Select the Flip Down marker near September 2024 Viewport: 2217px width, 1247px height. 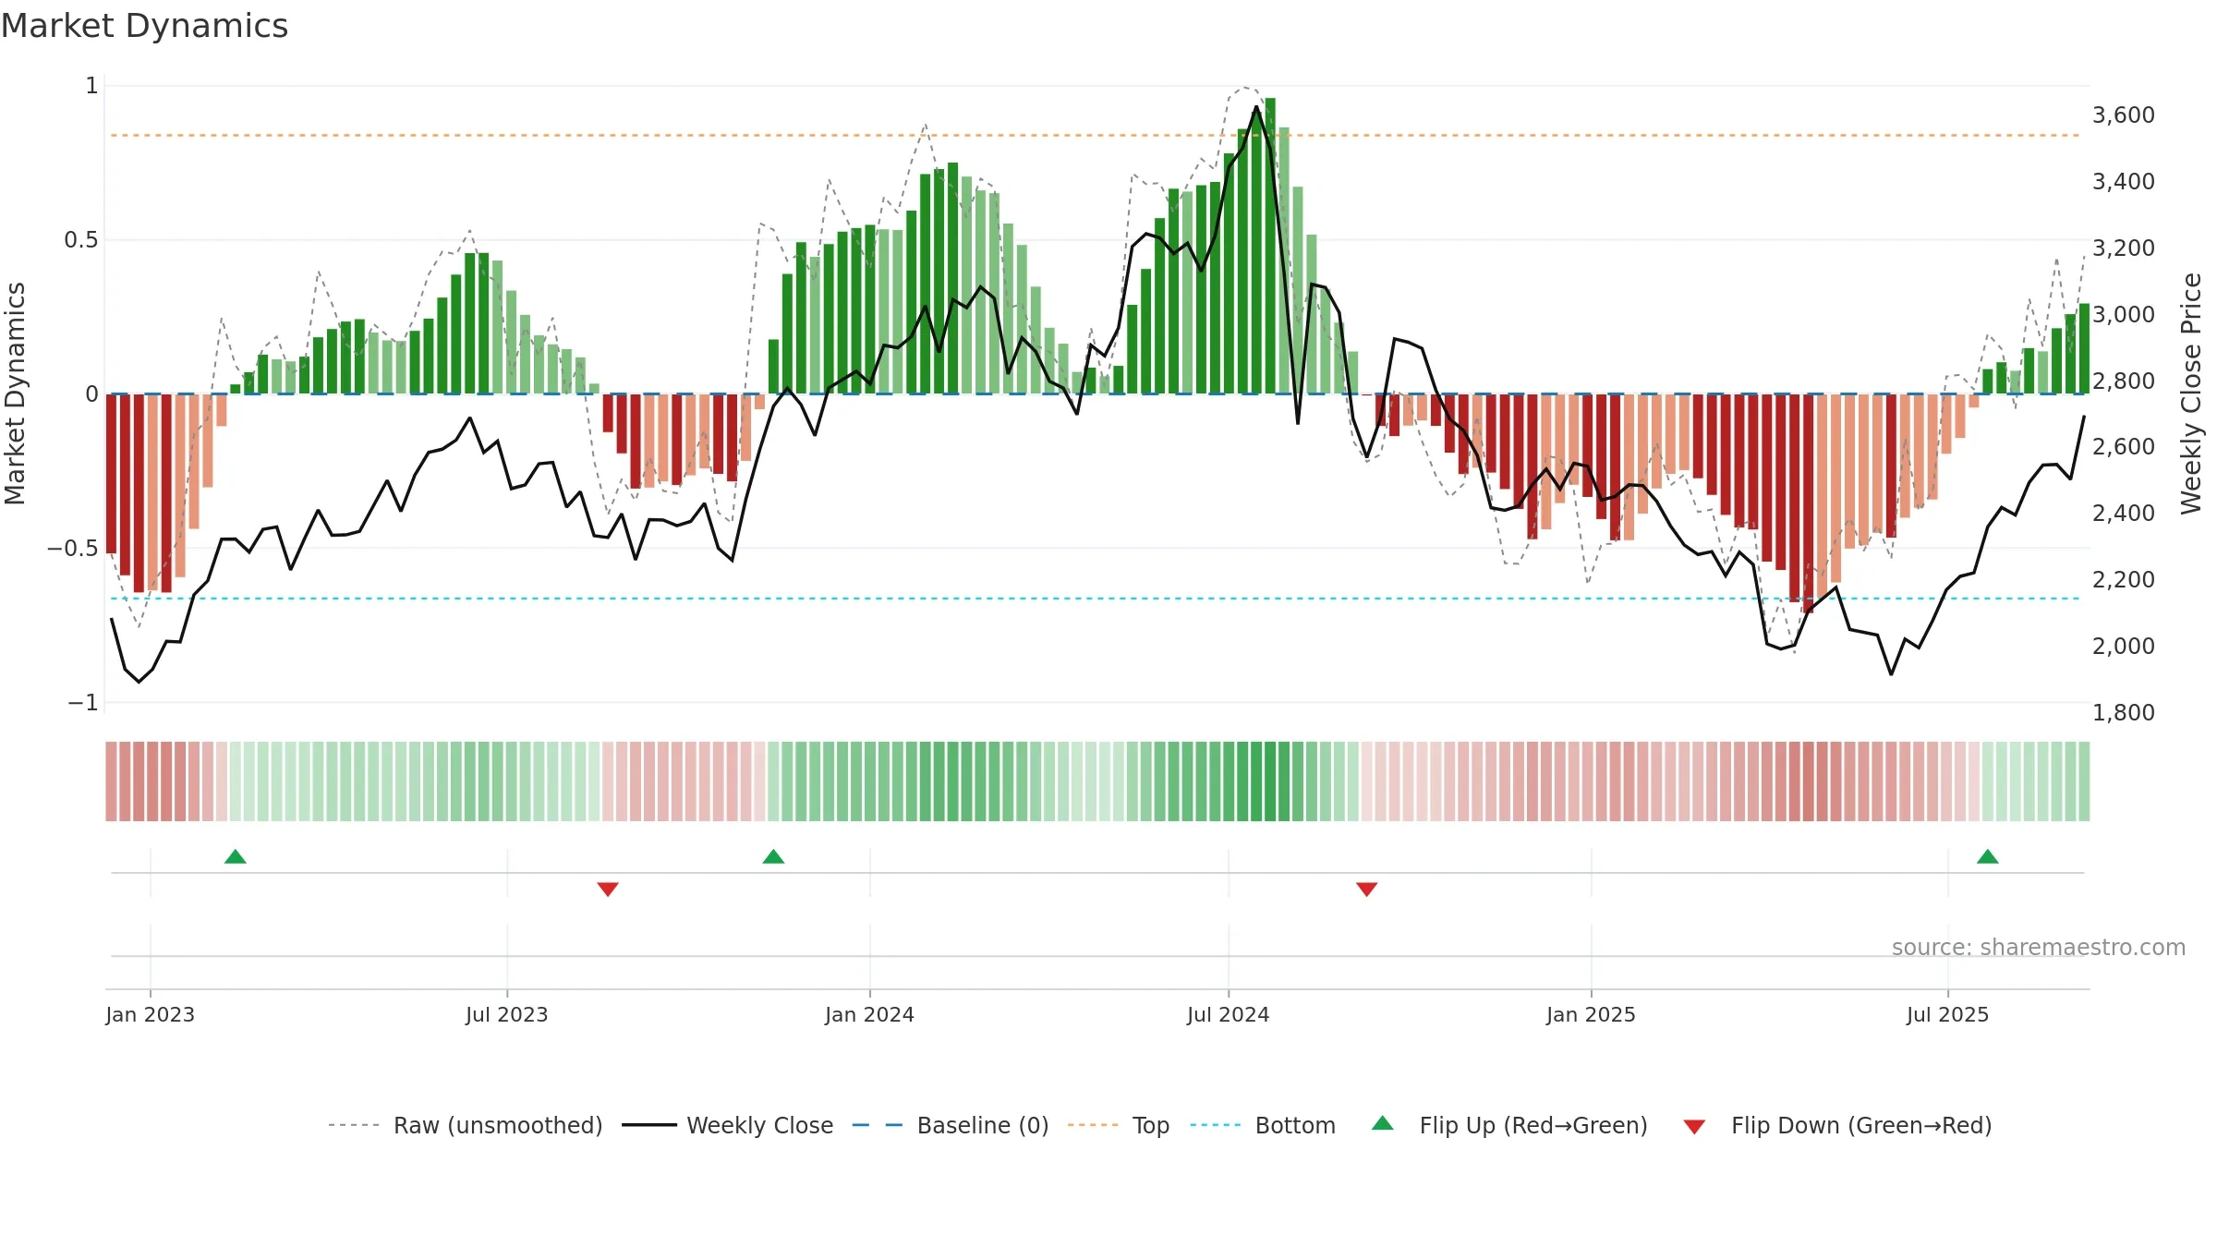[1367, 889]
